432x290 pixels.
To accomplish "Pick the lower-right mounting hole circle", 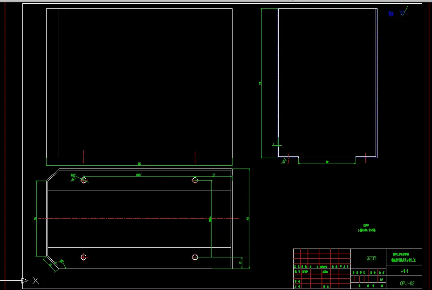I will [x=195, y=257].
